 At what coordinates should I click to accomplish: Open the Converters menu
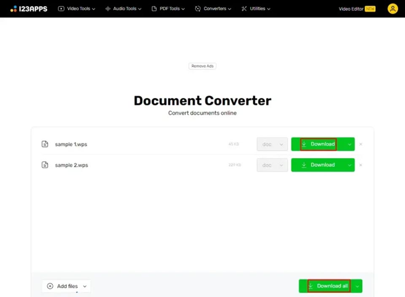(x=213, y=8)
